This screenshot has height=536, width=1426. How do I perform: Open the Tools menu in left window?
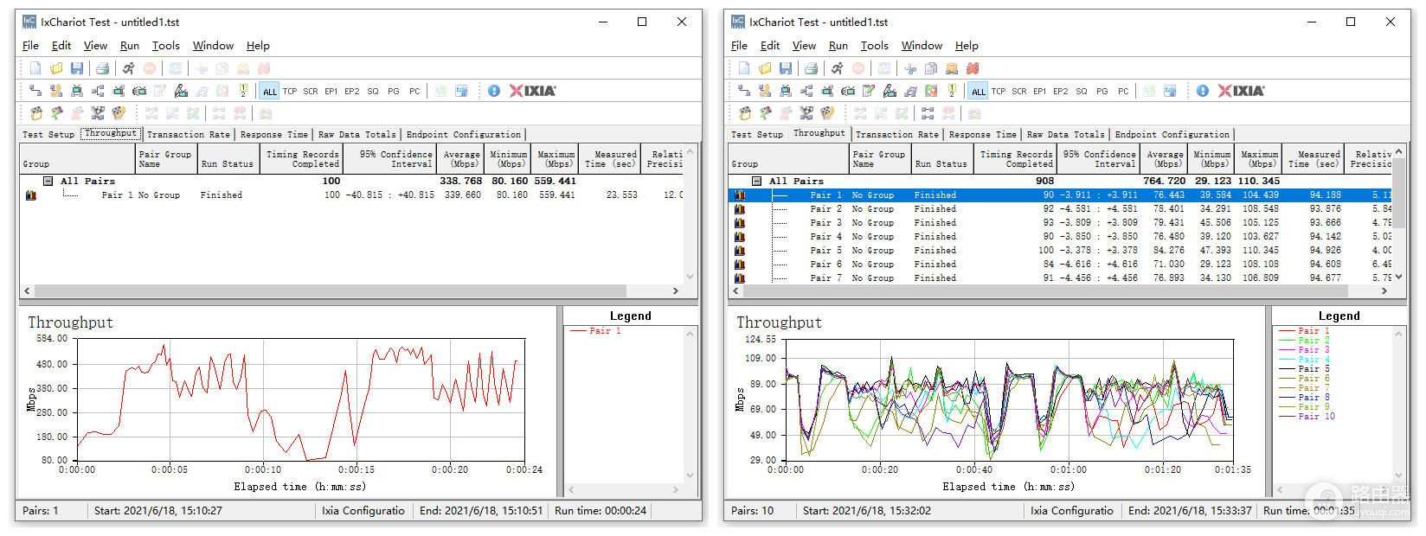165,46
